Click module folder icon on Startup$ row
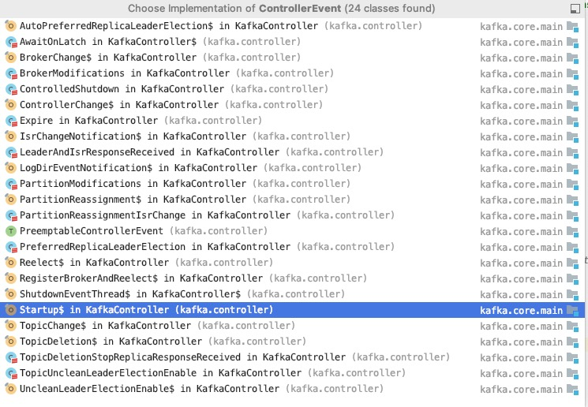Viewport: 588px width, 407px height. click(573, 310)
